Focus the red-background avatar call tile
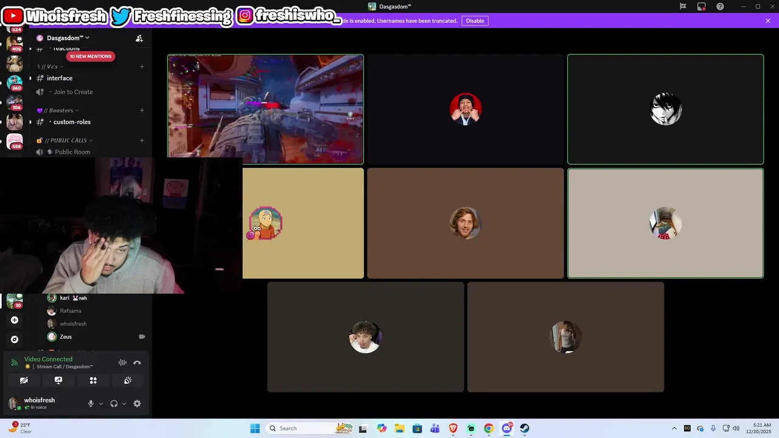Screen dimensions: 779x438 coord(466,109)
